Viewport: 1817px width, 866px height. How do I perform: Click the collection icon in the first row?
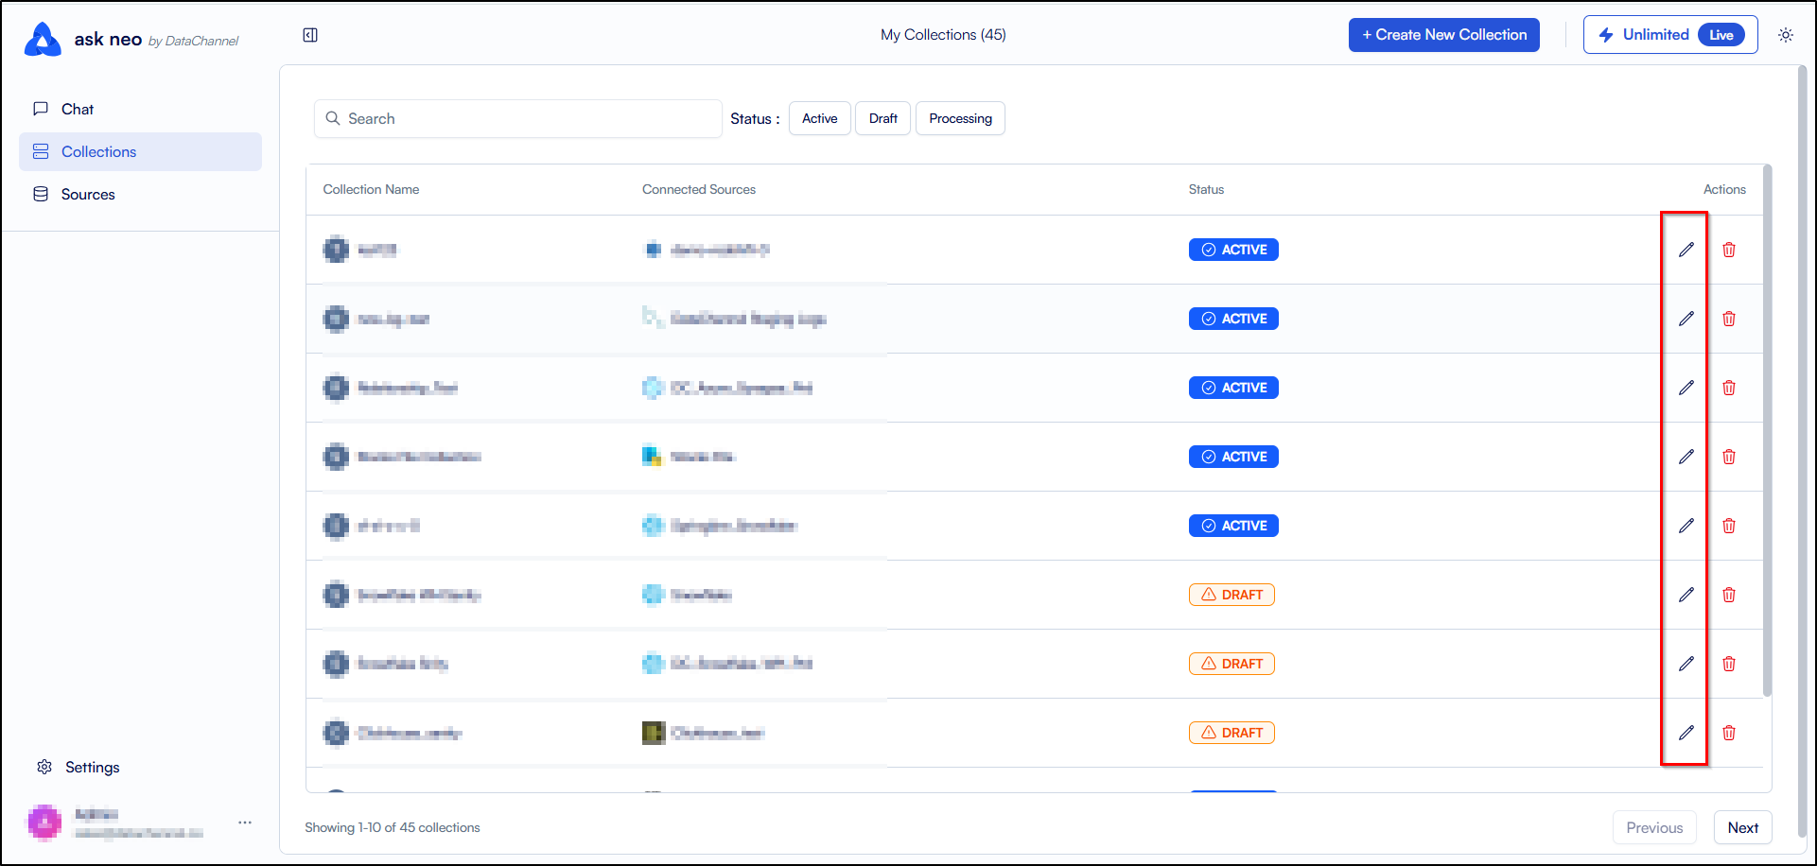[336, 250]
